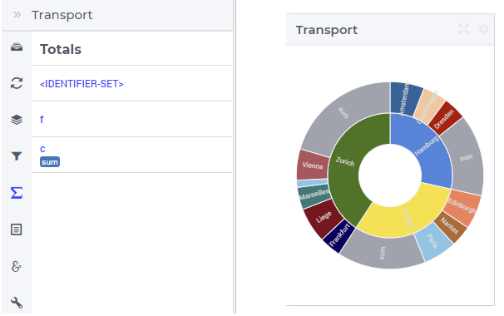Select the Liege outer ring segment
The width and height of the screenshot is (504, 316).
point(323,218)
